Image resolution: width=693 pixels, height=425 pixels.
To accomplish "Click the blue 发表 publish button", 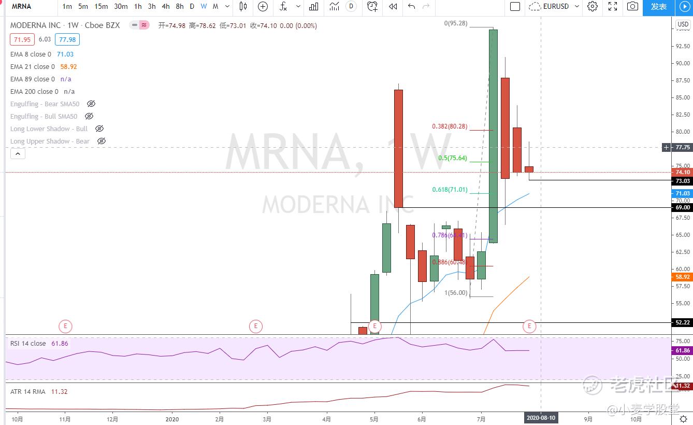I will tap(659, 7).
